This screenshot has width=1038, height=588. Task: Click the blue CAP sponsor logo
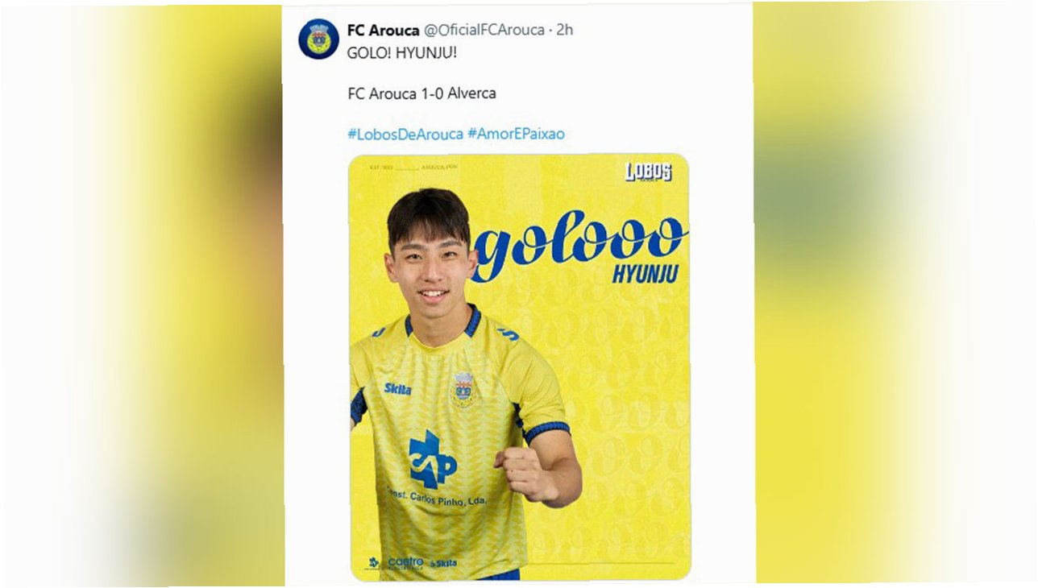(x=432, y=460)
